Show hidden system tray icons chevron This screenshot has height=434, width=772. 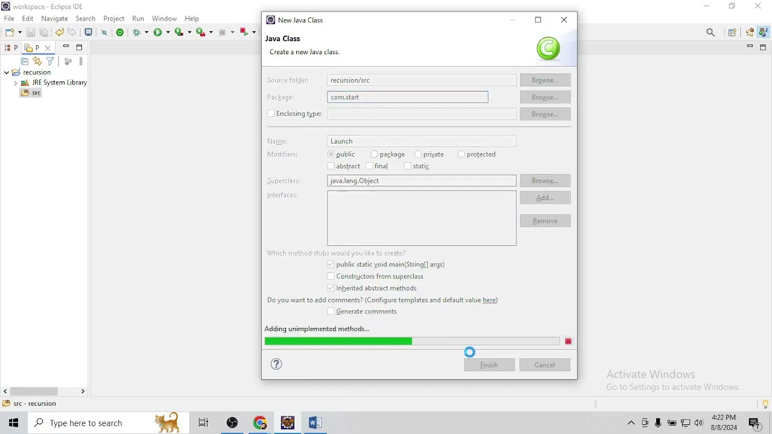pos(631,423)
